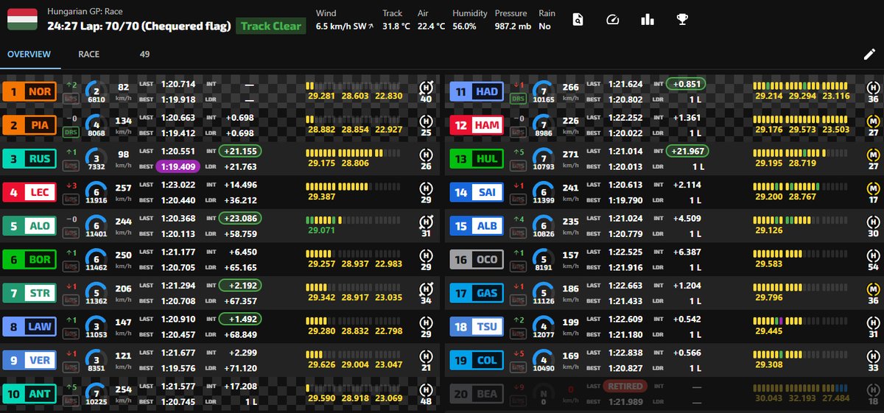Select the VER driver tag

(x=30, y=360)
